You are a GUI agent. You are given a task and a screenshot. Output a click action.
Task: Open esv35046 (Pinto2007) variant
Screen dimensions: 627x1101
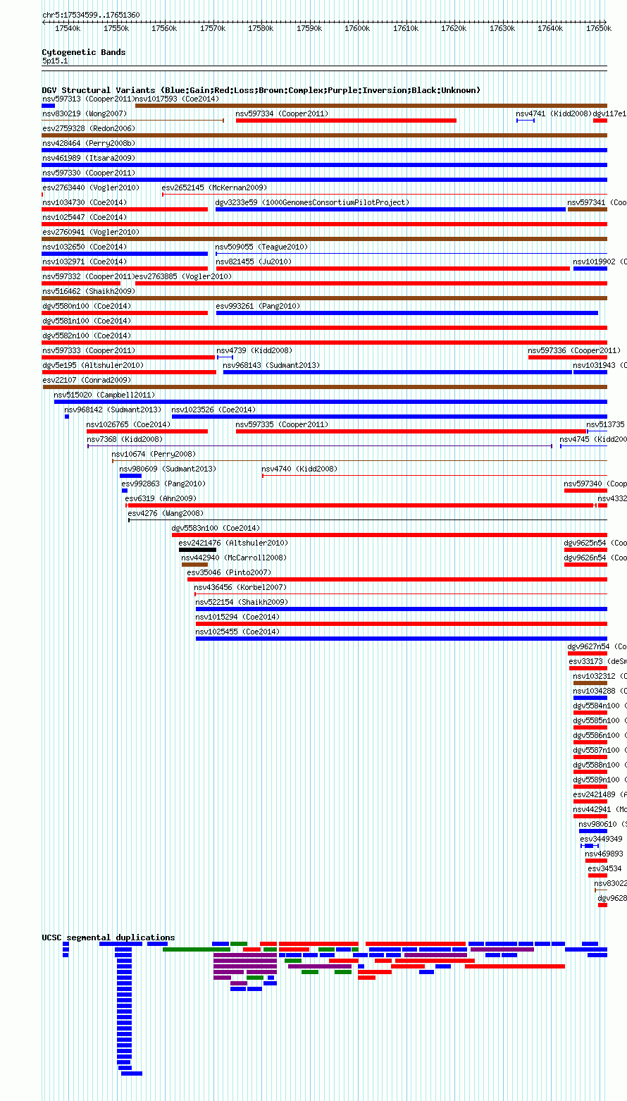tap(397, 579)
